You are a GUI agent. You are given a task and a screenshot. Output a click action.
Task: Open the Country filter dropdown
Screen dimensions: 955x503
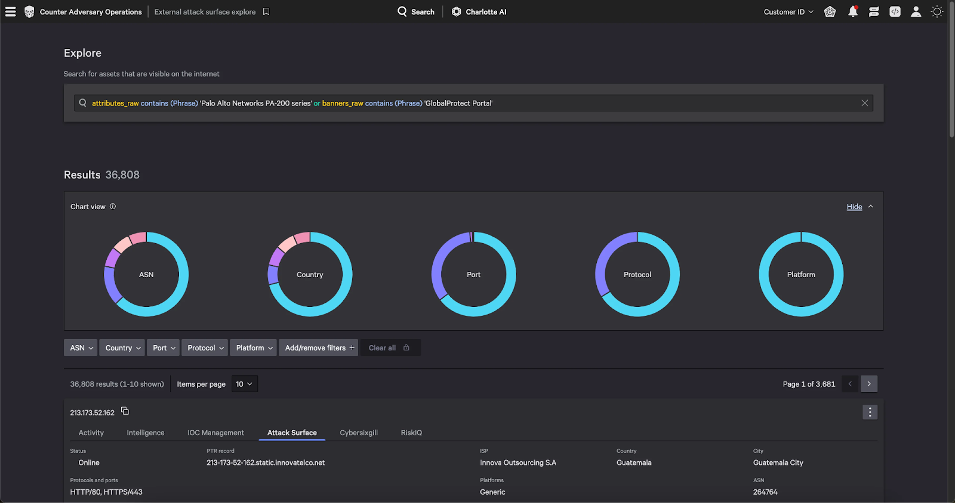click(122, 347)
